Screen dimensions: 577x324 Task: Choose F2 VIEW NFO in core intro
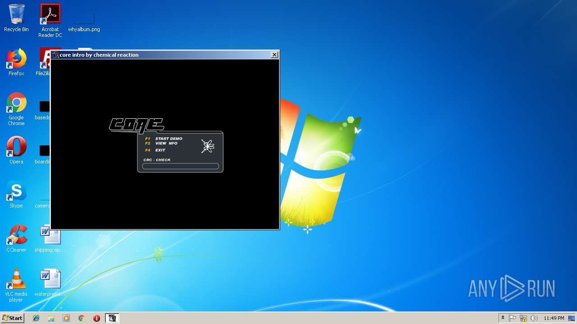pos(161,144)
